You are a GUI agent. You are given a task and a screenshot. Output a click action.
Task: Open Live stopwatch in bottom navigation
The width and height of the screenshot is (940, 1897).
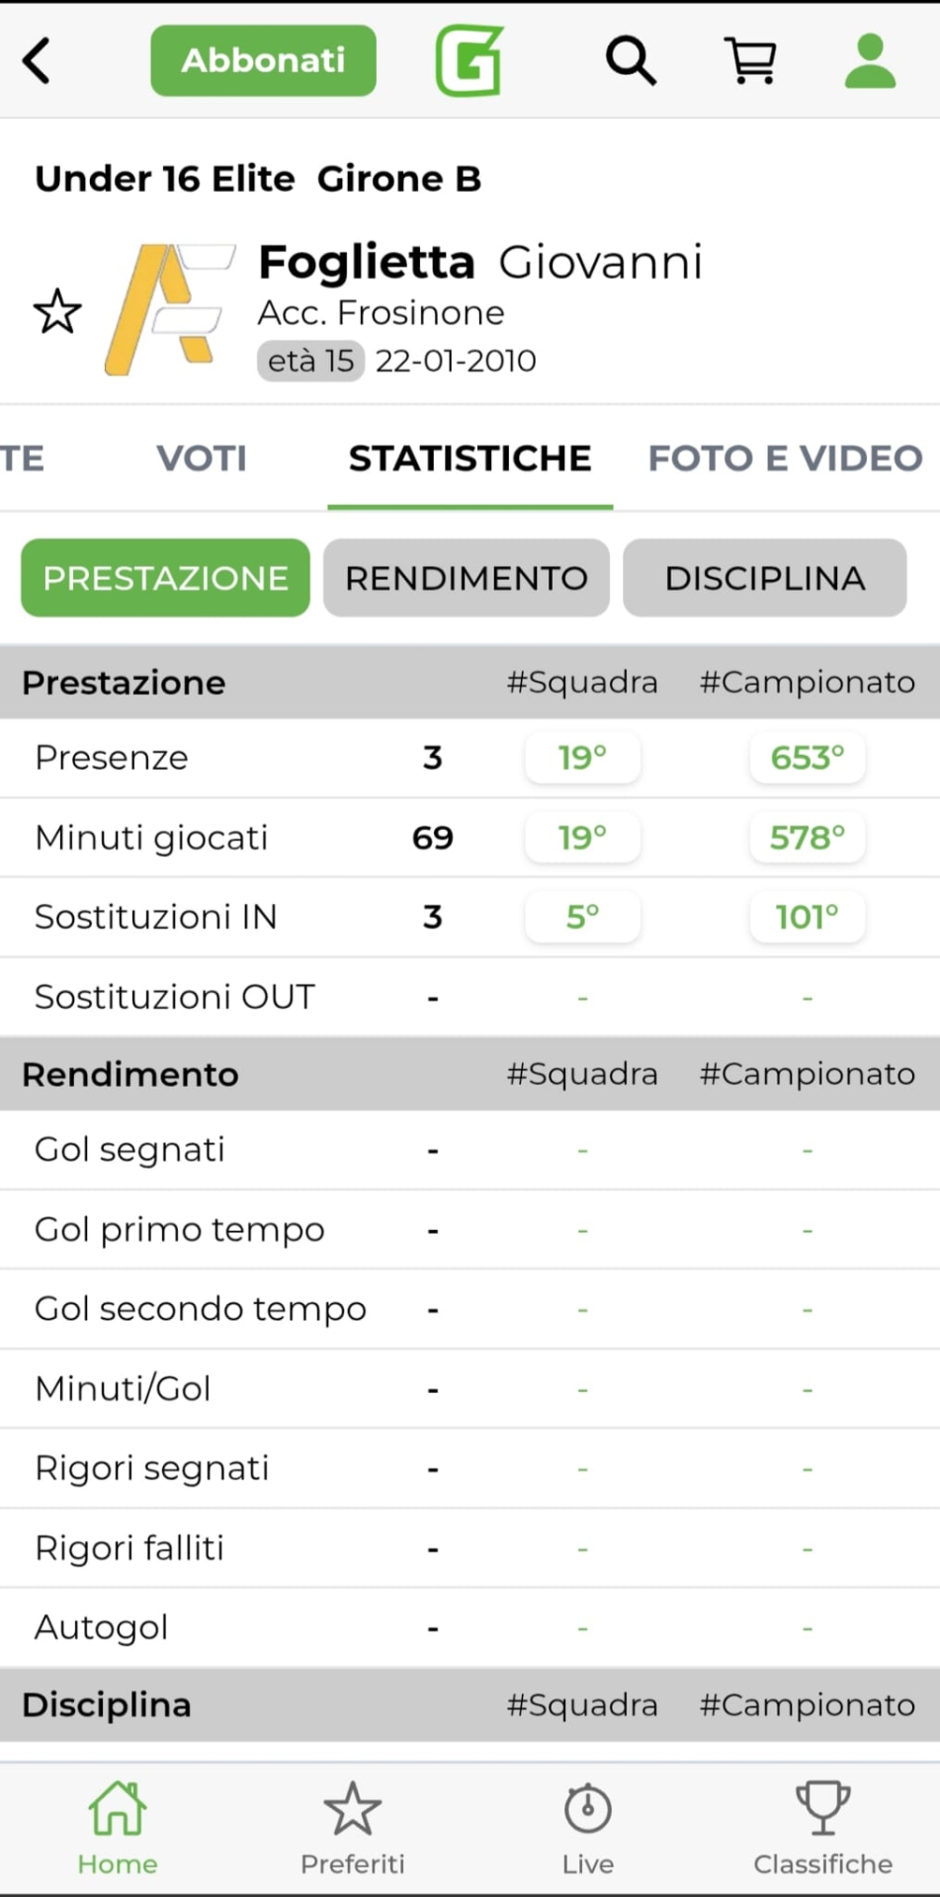(x=588, y=1828)
